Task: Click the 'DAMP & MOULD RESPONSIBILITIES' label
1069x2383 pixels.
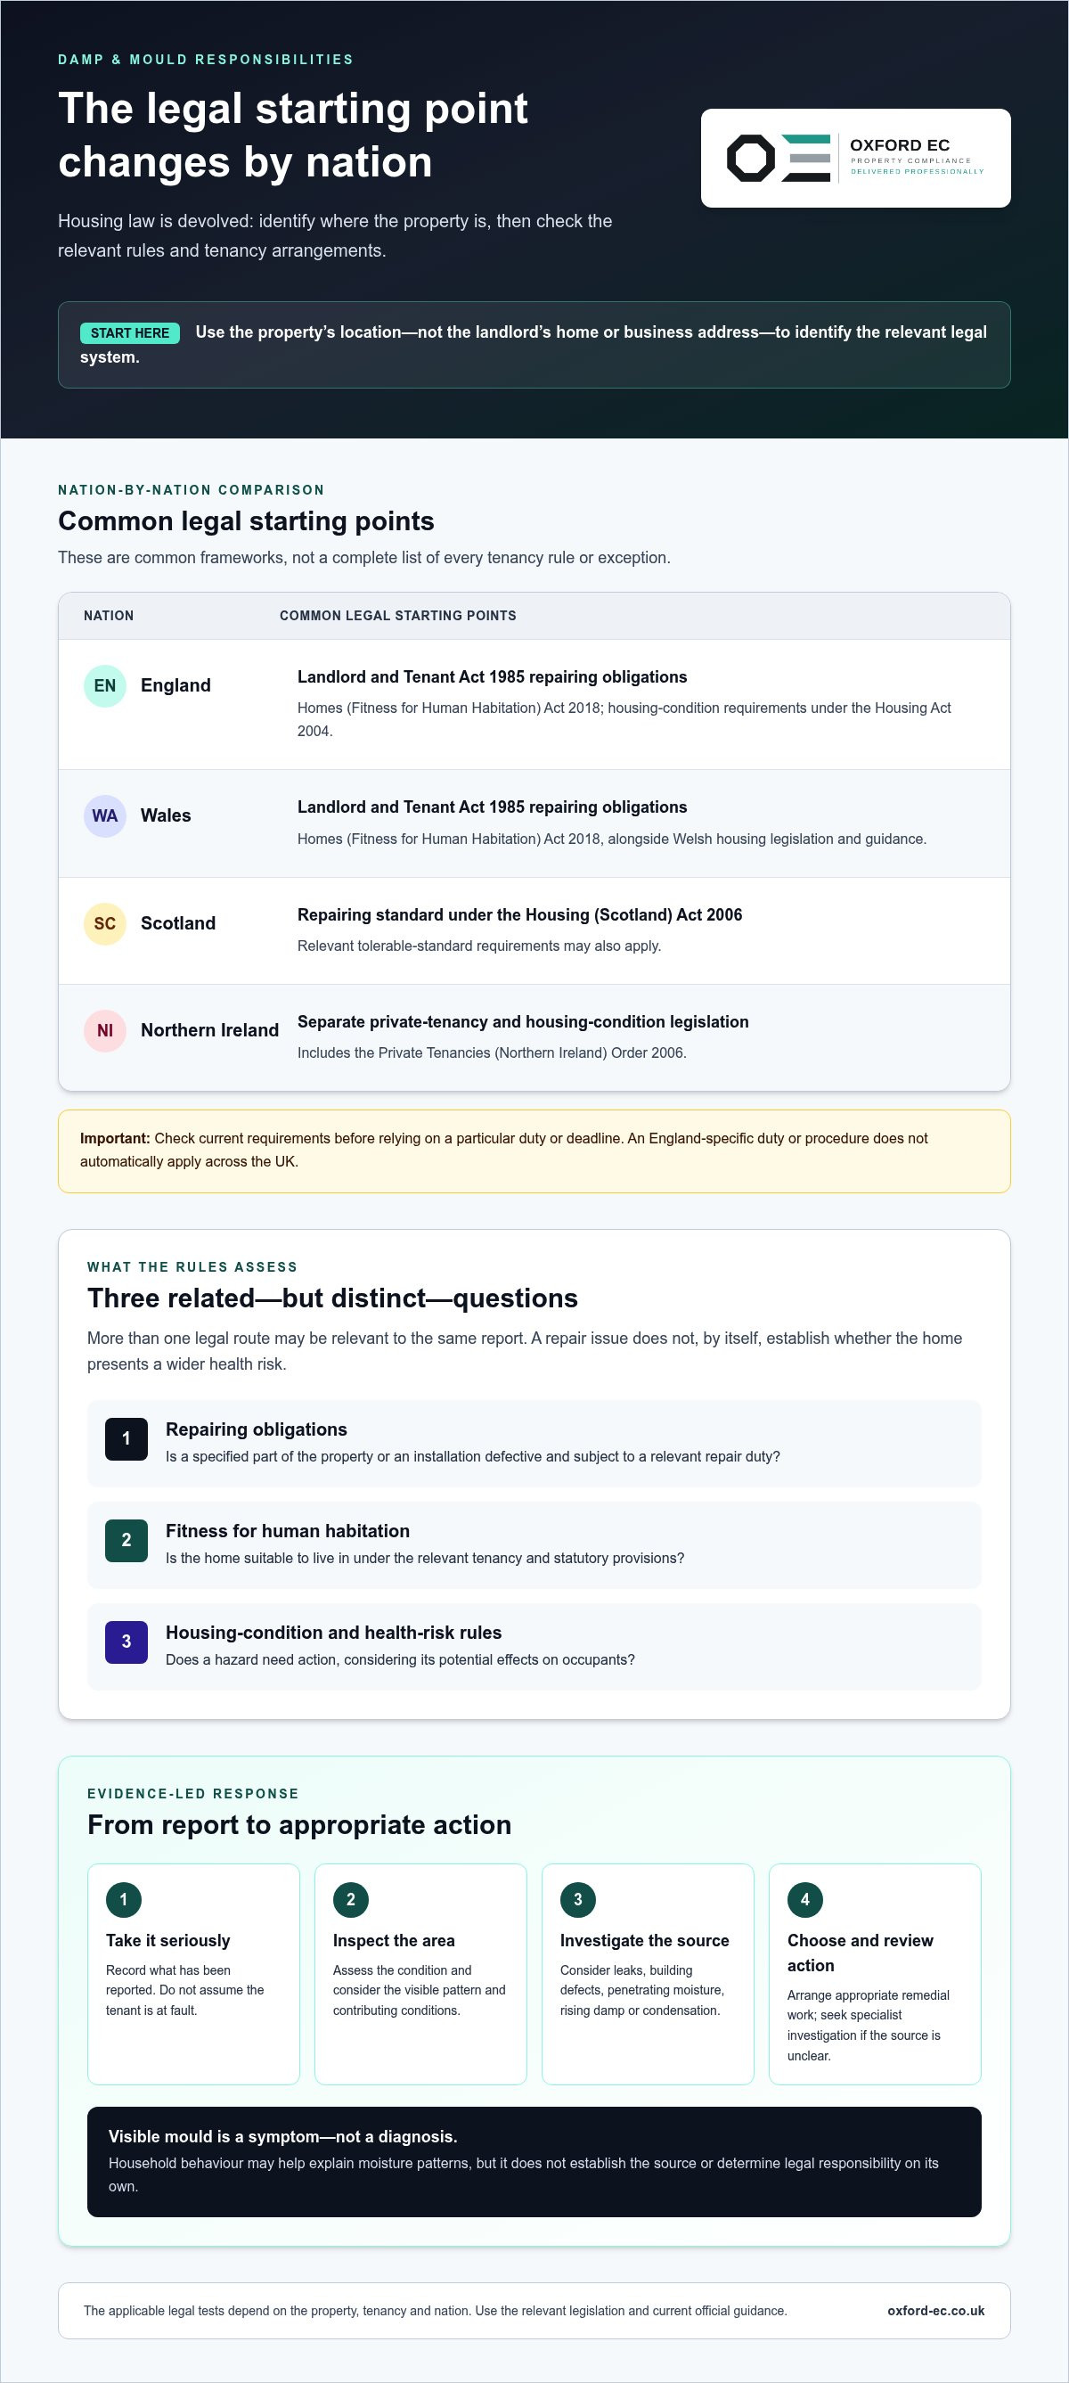Action: (206, 60)
